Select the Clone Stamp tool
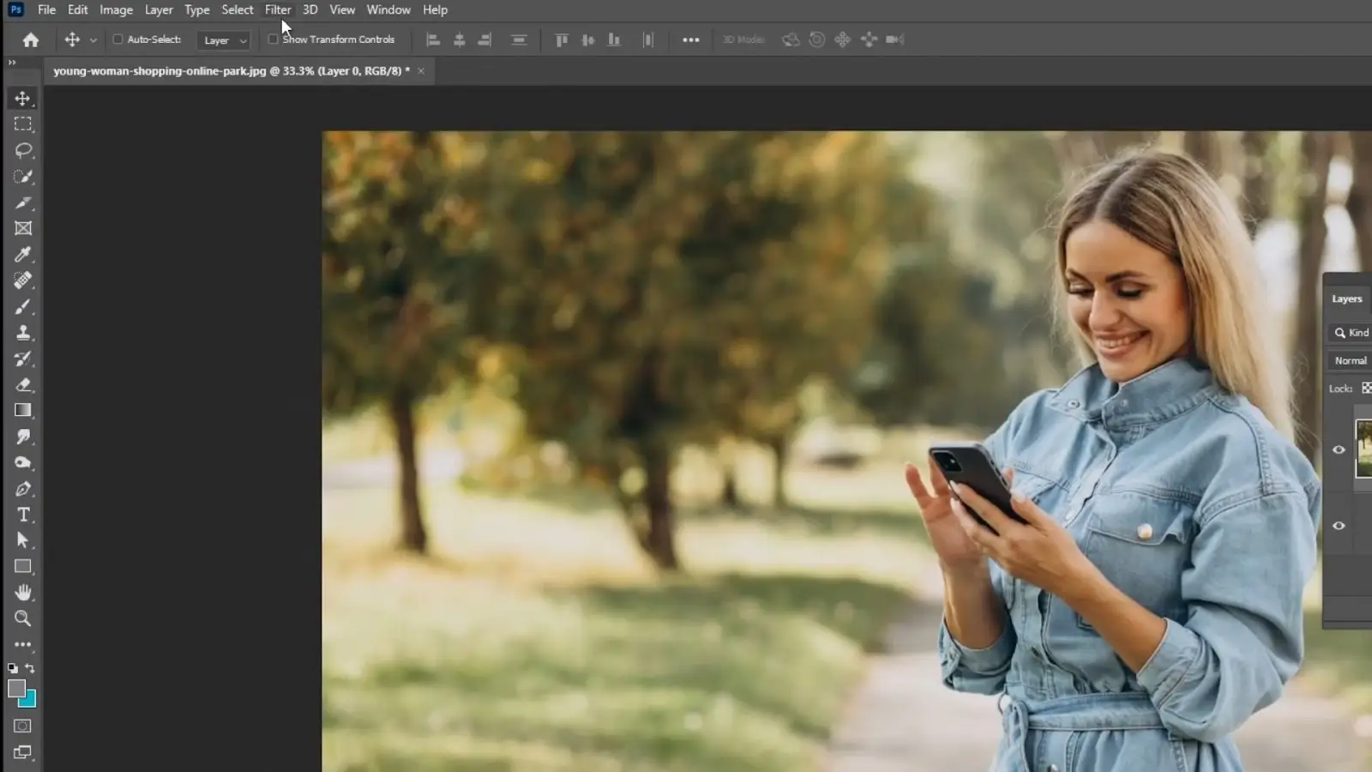This screenshot has width=1372, height=772. coord(23,333)
